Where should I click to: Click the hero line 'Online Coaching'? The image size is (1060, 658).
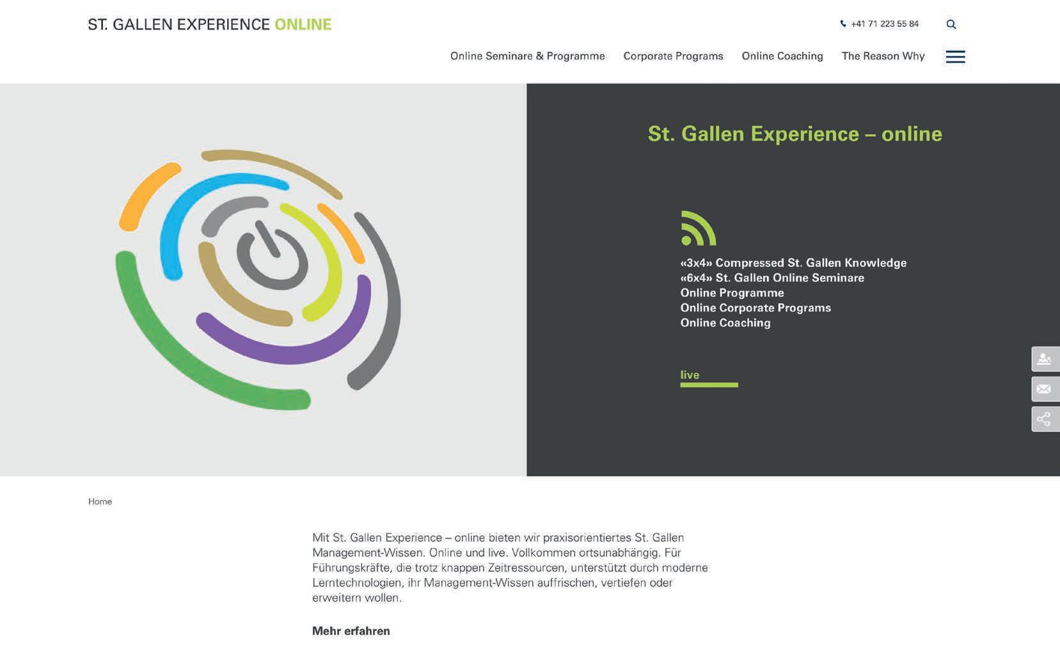click(725, 323)
